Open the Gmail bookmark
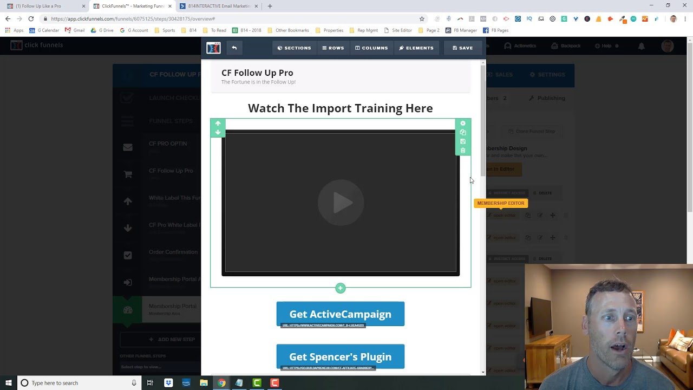Image resolution: width=693 pixels, height=390 pixels. (75, 30)
